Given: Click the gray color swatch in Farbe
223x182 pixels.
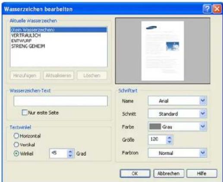Looking at the screenshot, I should click(x=155, y=126).
